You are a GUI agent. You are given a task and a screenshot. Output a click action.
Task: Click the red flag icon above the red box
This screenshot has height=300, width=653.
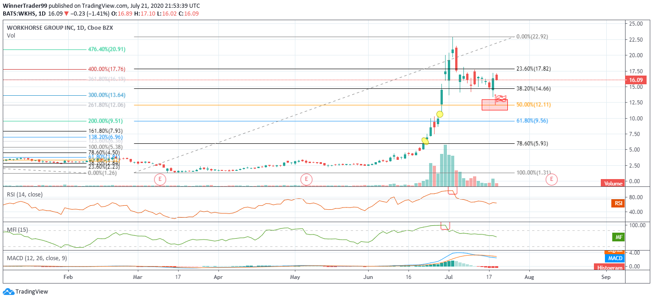click(x=501, y=98)
